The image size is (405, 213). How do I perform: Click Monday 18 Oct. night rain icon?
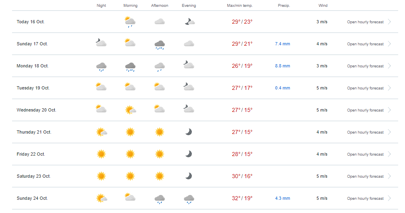point(101,67)
